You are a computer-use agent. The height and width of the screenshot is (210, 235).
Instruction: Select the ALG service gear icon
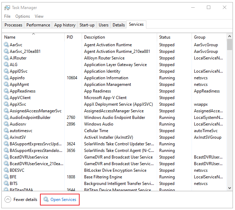(6, 64)
